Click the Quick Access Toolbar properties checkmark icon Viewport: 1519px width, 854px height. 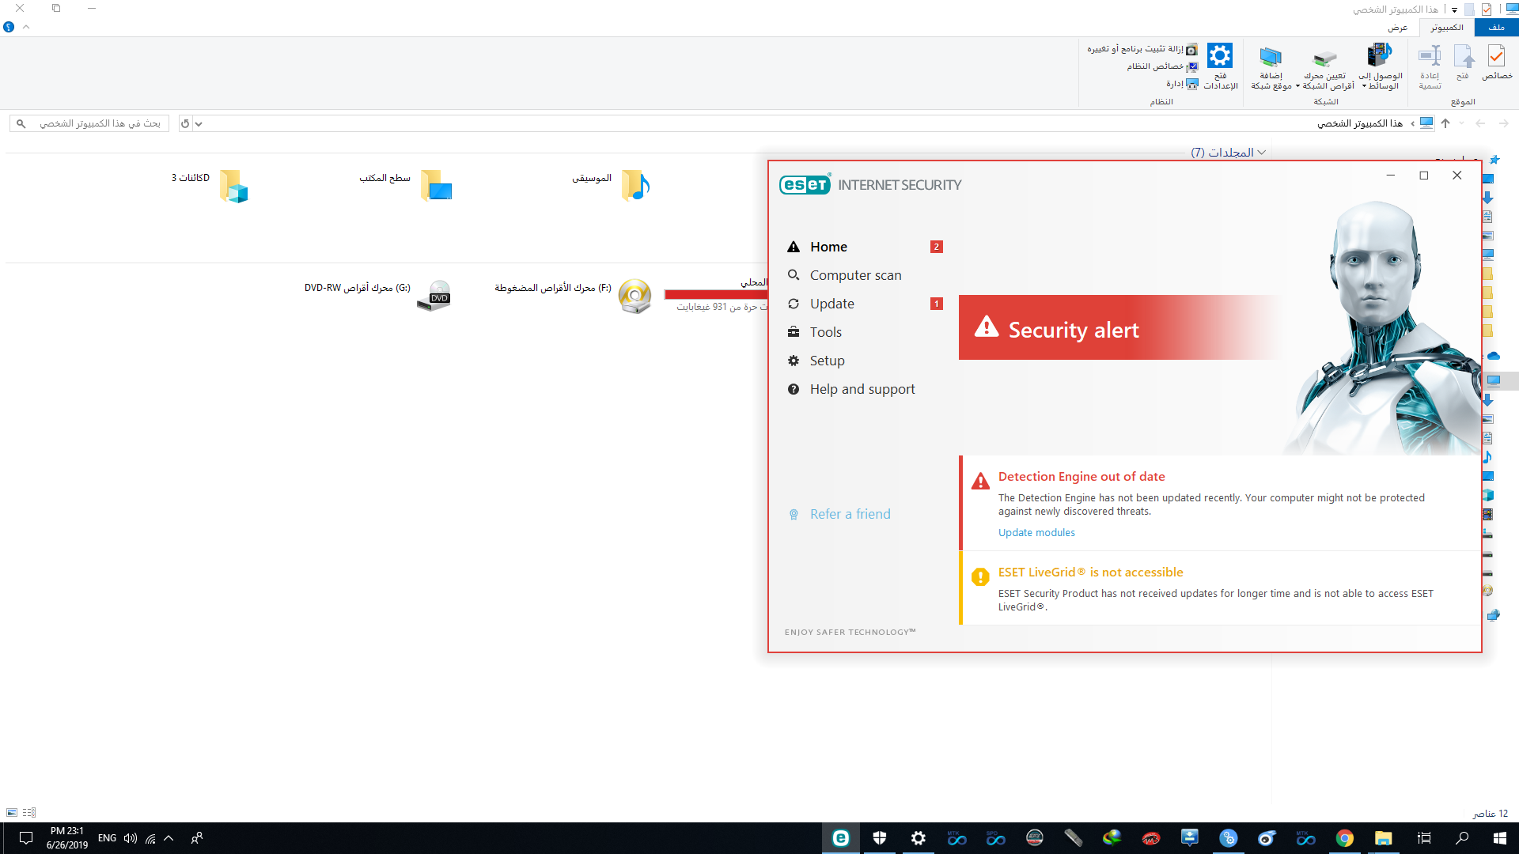[1487, 9]
